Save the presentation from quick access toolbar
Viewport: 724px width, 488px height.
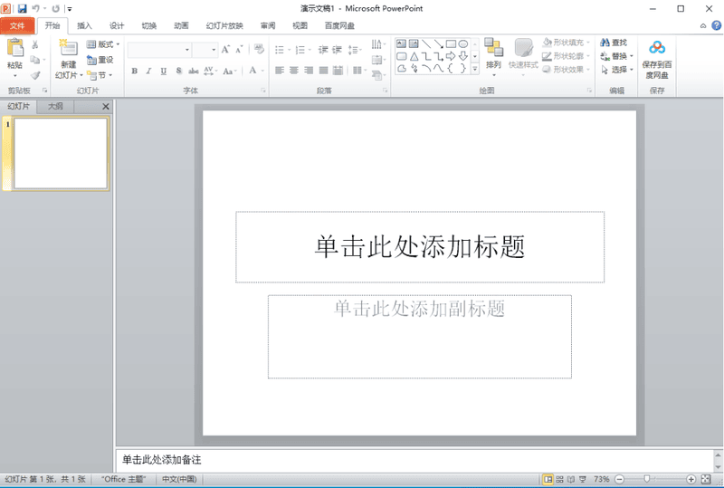22,8
